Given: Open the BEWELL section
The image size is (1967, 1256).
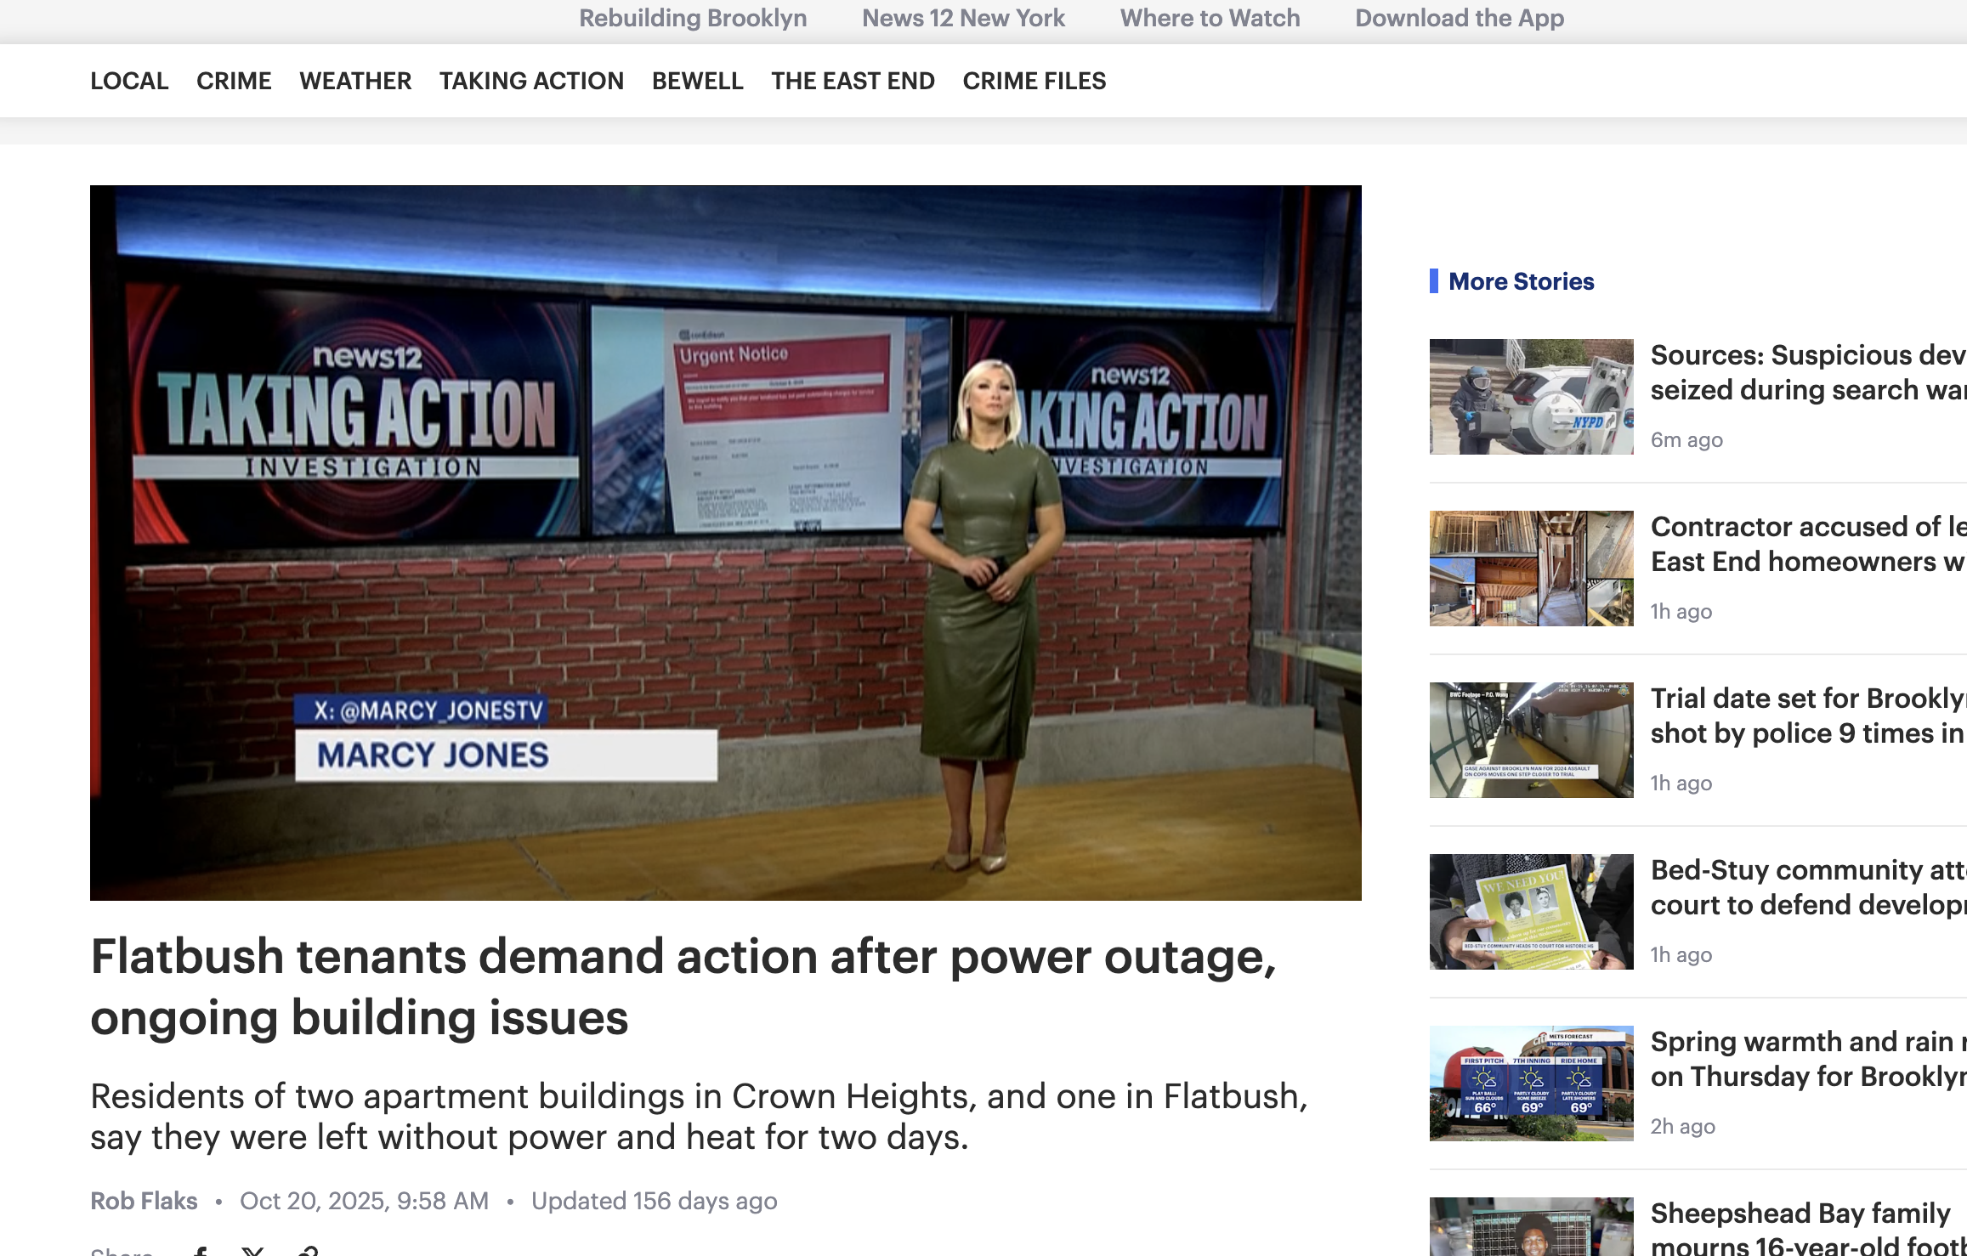Looking at the screenshot, I should point(697,81).
